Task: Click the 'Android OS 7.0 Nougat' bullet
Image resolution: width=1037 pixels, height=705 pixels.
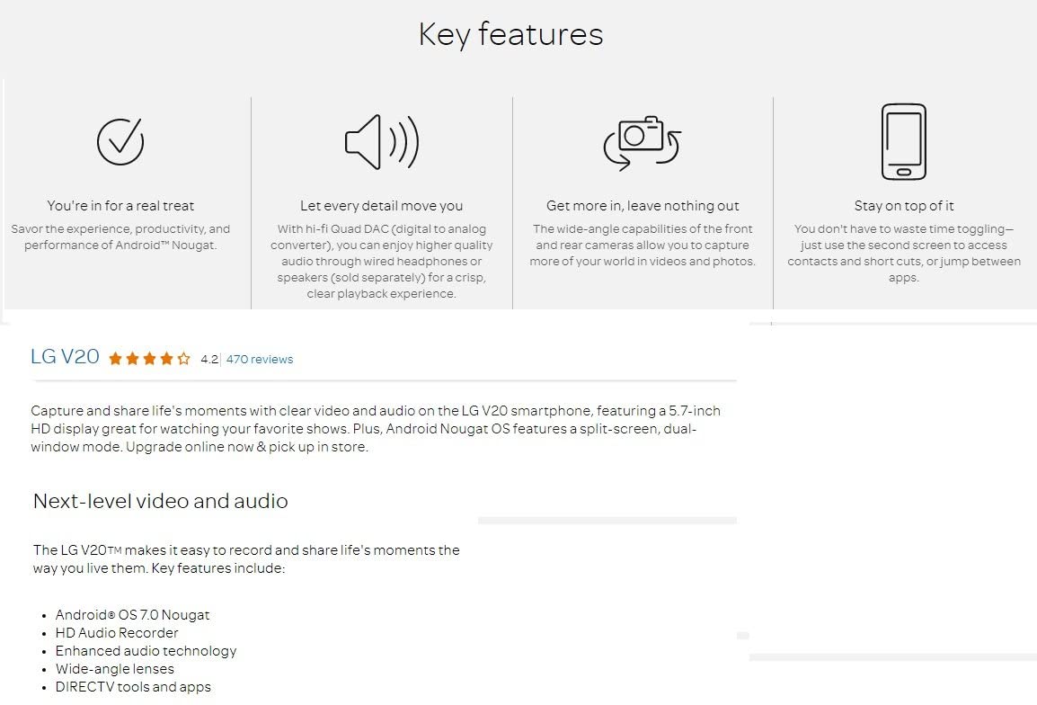Action: [x=132, y=615]
